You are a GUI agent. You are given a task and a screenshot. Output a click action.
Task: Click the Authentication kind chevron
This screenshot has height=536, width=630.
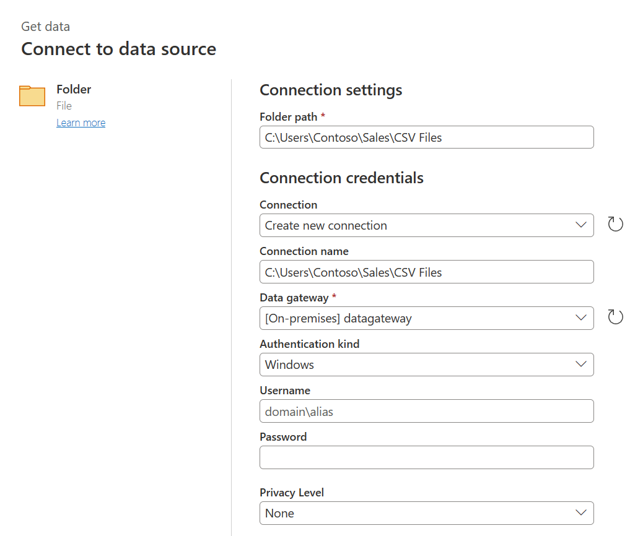point(581,365)
